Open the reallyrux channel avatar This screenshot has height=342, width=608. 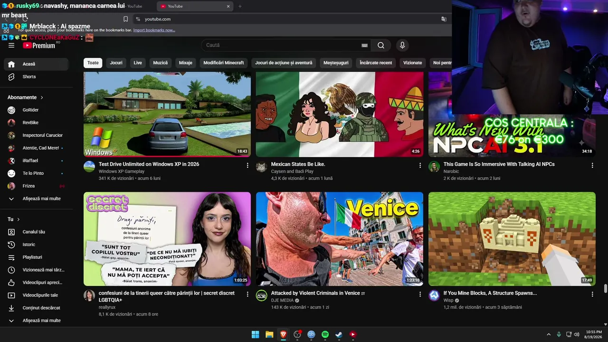click(x=89, y=295)
